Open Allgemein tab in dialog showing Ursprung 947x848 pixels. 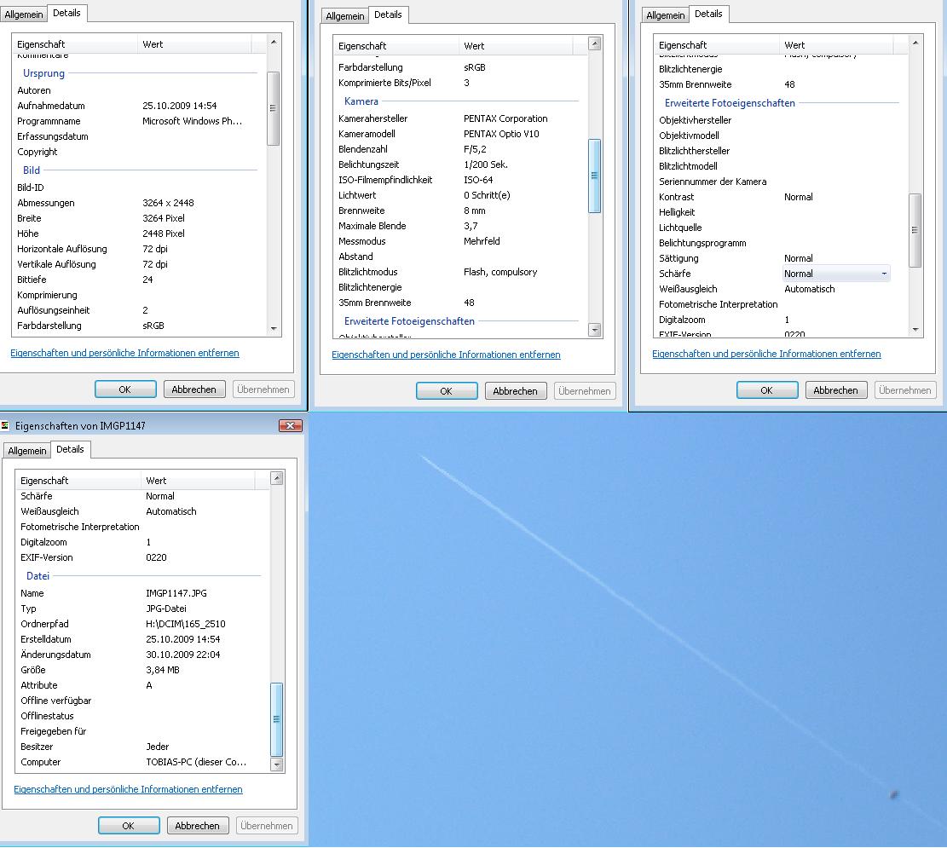(x=24, y=14)
